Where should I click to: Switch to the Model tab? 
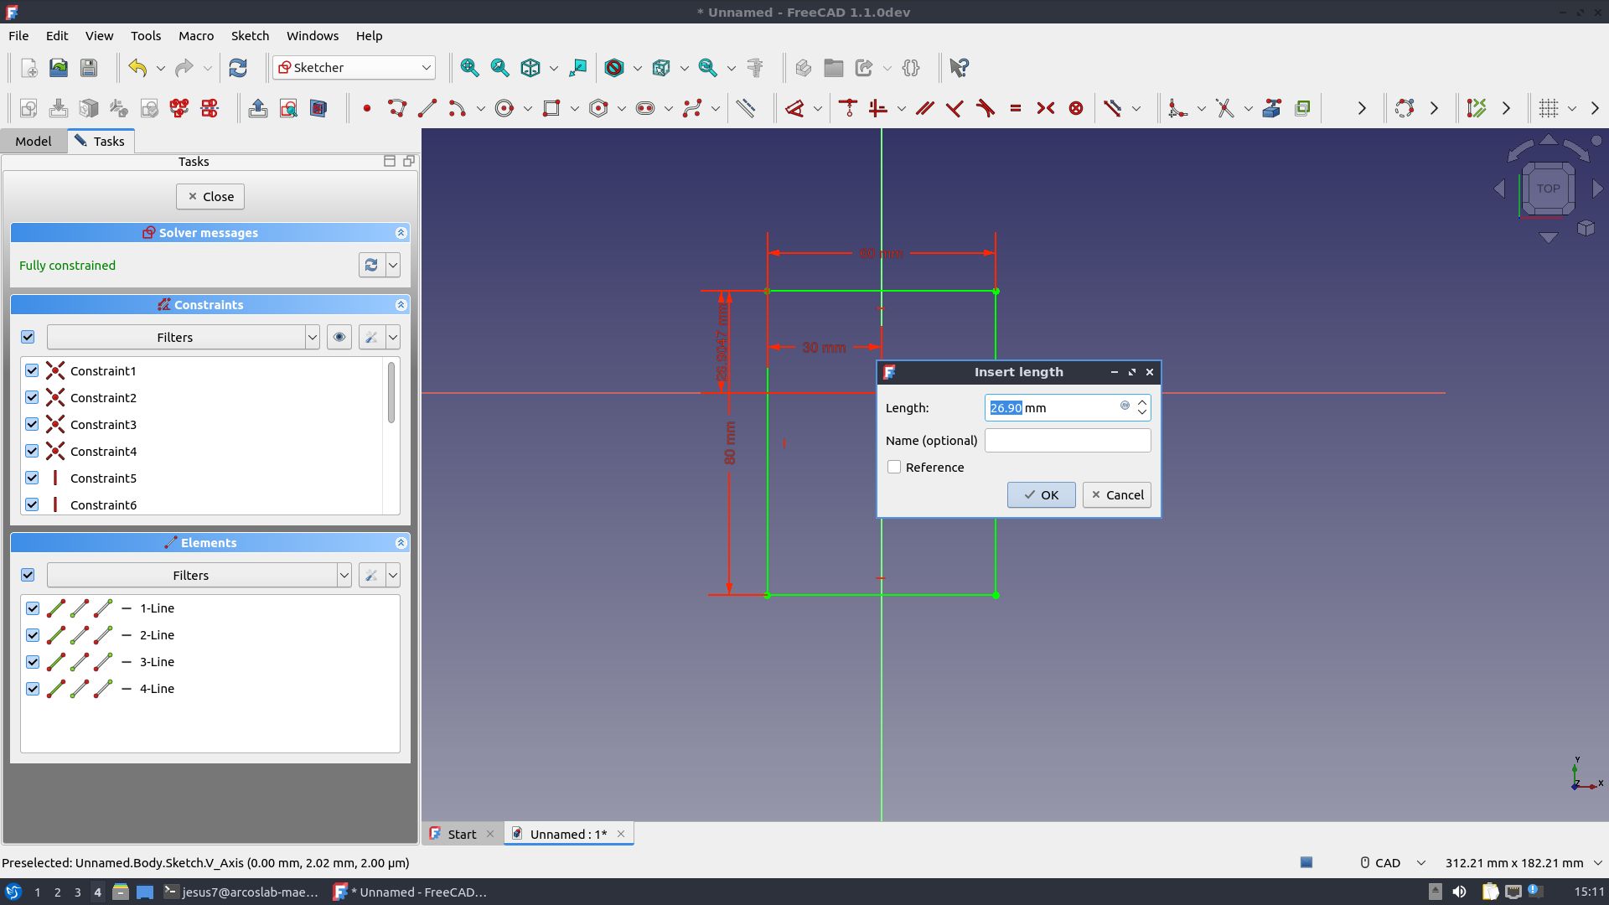tap(34, 141)
